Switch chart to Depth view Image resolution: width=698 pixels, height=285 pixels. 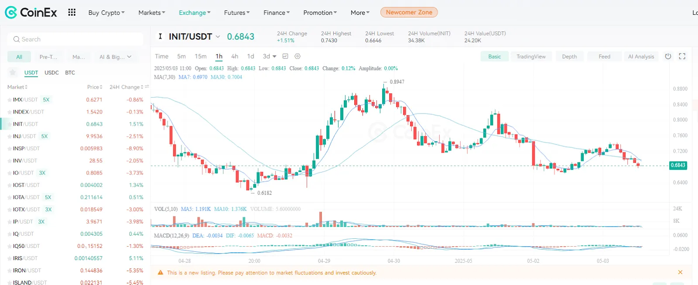[x=569, y=56]
